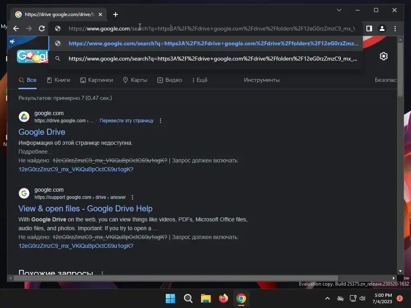Click the network tray icon
Screen dimensions: 411x308
(x=353, y=298)
